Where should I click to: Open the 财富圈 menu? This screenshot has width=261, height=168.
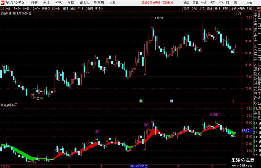click(99, 3)
